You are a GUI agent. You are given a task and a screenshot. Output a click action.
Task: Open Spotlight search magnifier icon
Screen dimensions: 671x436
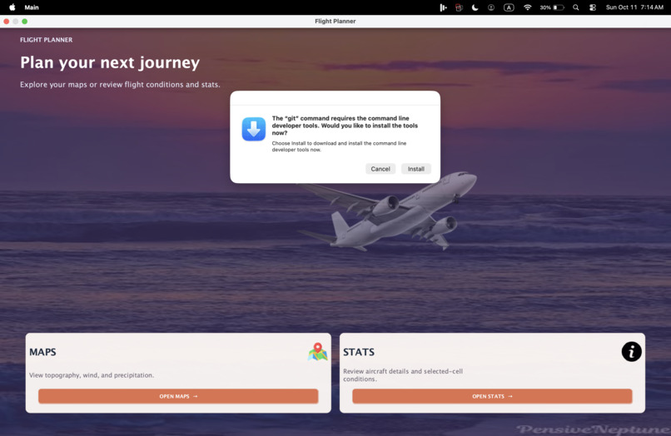576,7
